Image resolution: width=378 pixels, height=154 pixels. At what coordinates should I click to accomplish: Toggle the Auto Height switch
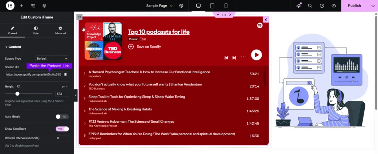coord(62,117)
